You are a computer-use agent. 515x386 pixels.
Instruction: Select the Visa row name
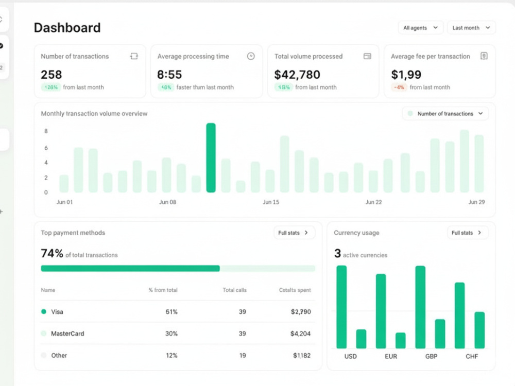pos(57,312)
